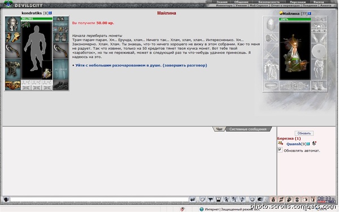Click the kondratiks body silhouette

click(34, 49)
